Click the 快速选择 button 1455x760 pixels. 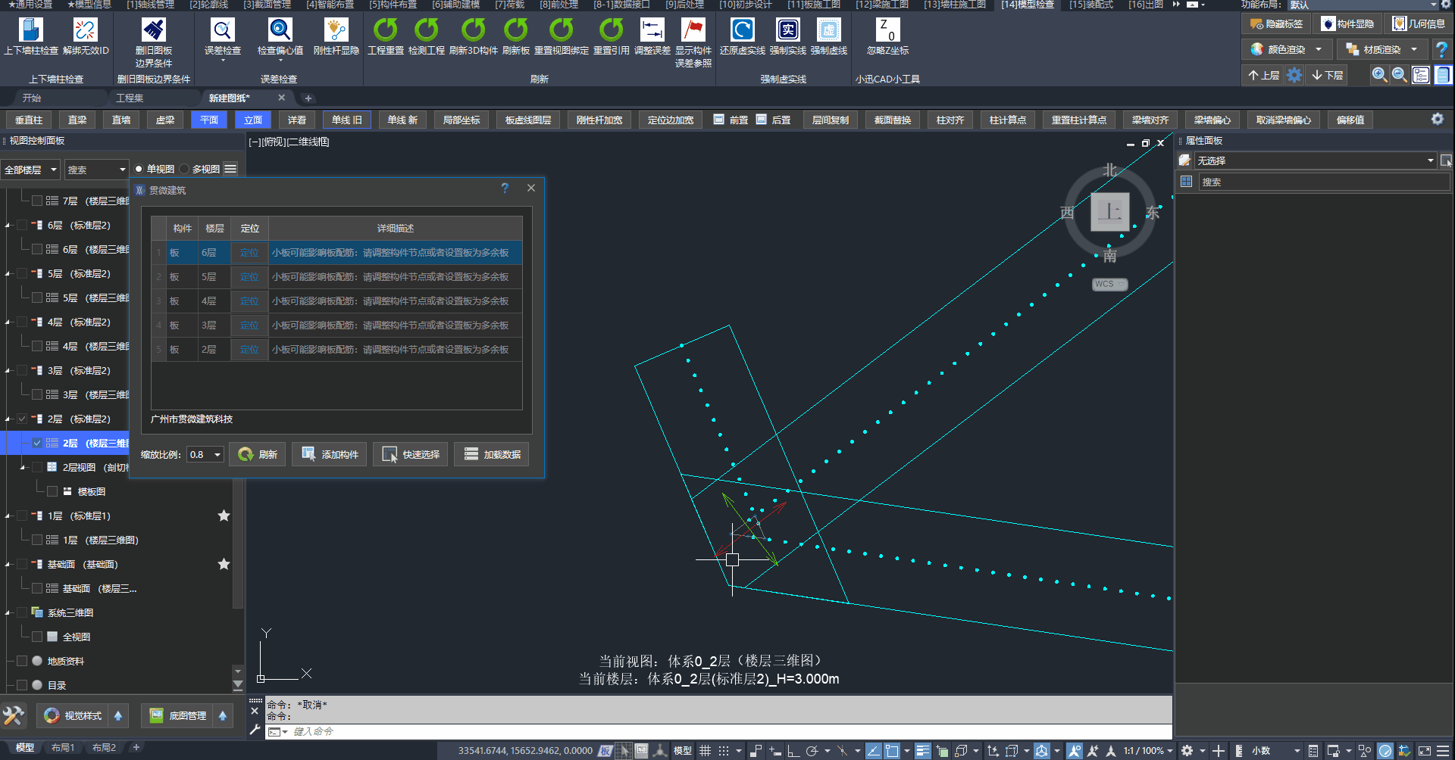[x=411, y=454]
